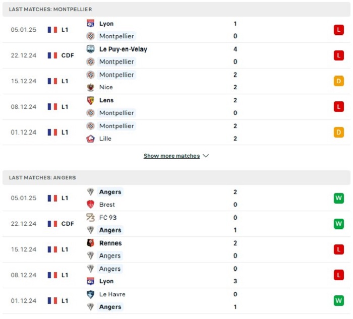Click the orange D badge for Montpellier vs Lille
Image resolution: width=353 pixels, height=319 pixels.
tap(339, 132)
